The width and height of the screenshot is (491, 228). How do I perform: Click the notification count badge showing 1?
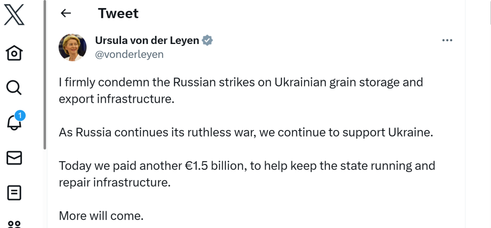coord(20,116)
